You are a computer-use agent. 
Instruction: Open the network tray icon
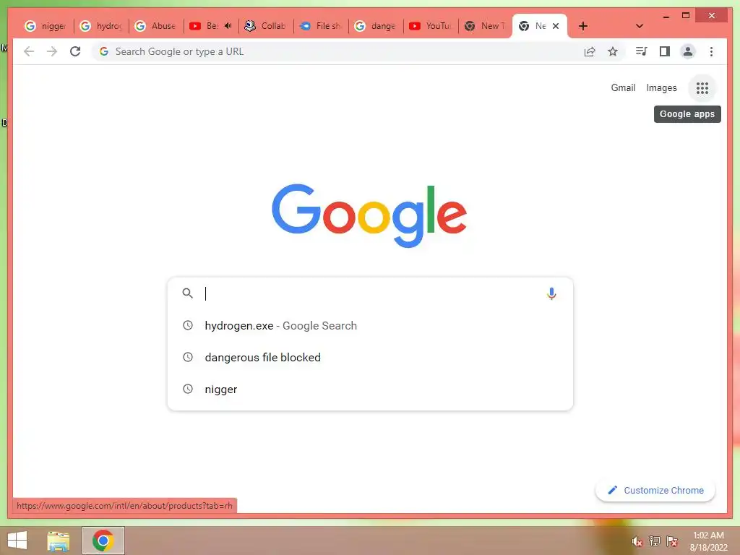click(654, 541)
